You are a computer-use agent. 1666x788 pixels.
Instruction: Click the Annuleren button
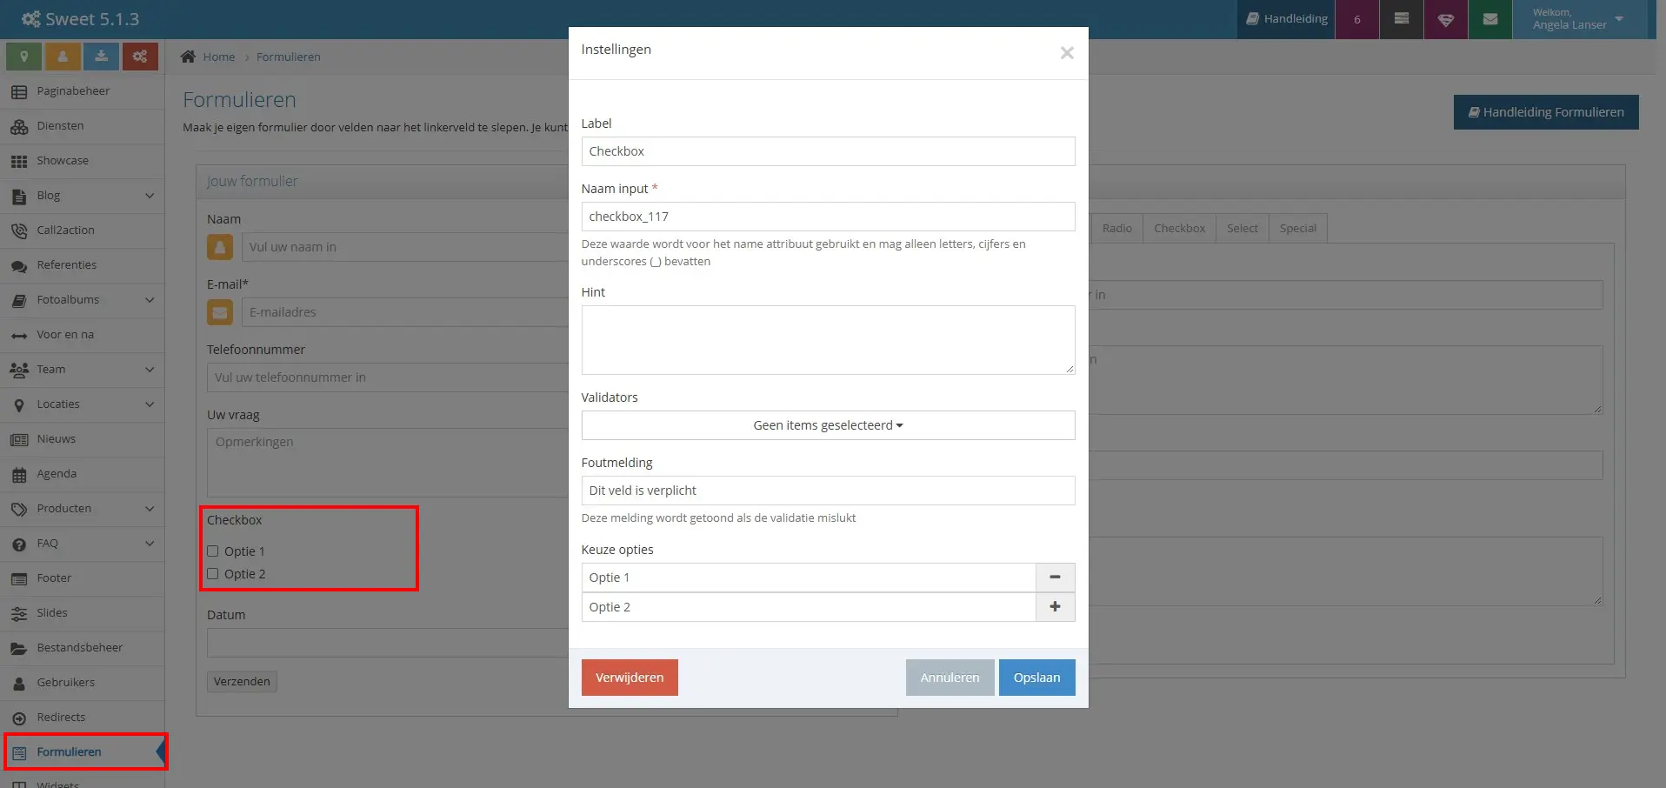click(950, 678)
